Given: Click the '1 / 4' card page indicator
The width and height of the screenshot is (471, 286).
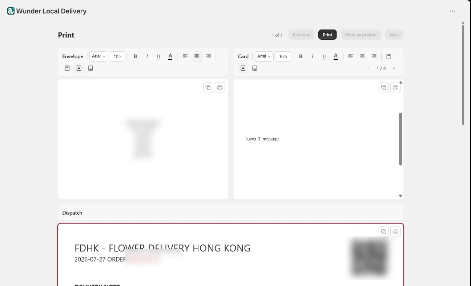Looking at the screenshot, I should (x=381, y=68).
